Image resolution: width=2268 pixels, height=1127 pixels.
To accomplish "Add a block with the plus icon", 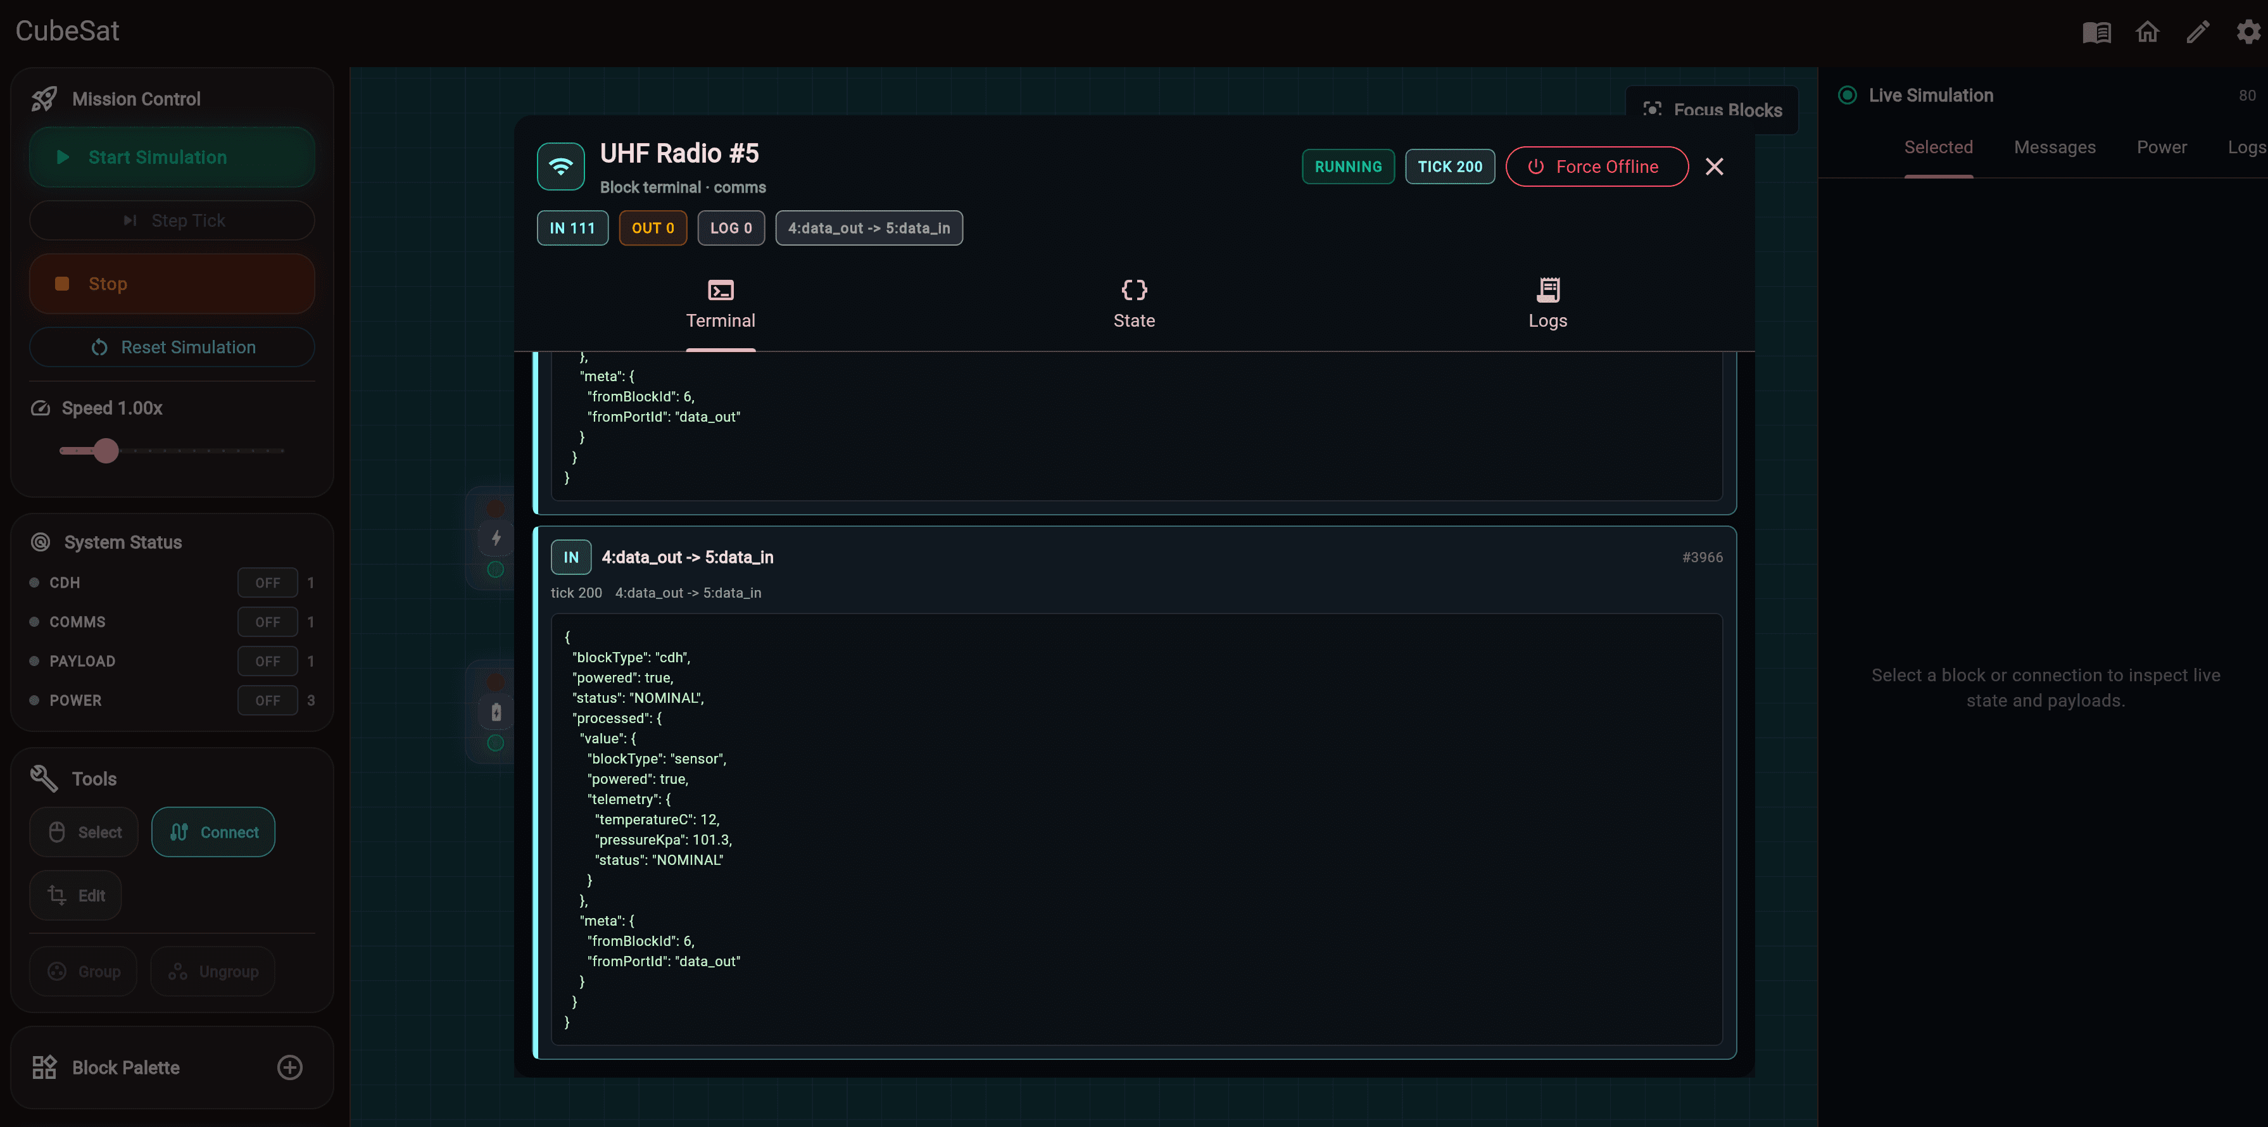I will pos(289,1067).
